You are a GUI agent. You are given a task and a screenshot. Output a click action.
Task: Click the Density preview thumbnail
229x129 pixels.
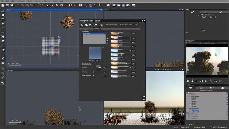(114, 46)
